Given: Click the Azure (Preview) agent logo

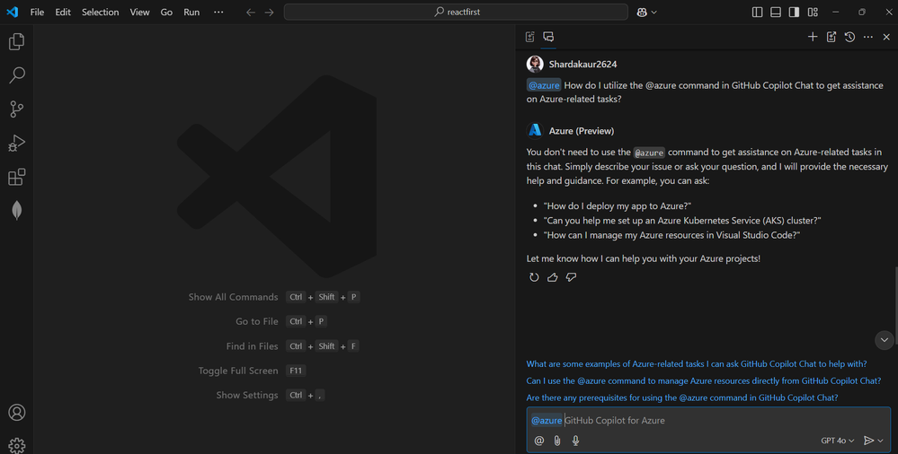Looking at the screenshot, I should coord(535,130).
